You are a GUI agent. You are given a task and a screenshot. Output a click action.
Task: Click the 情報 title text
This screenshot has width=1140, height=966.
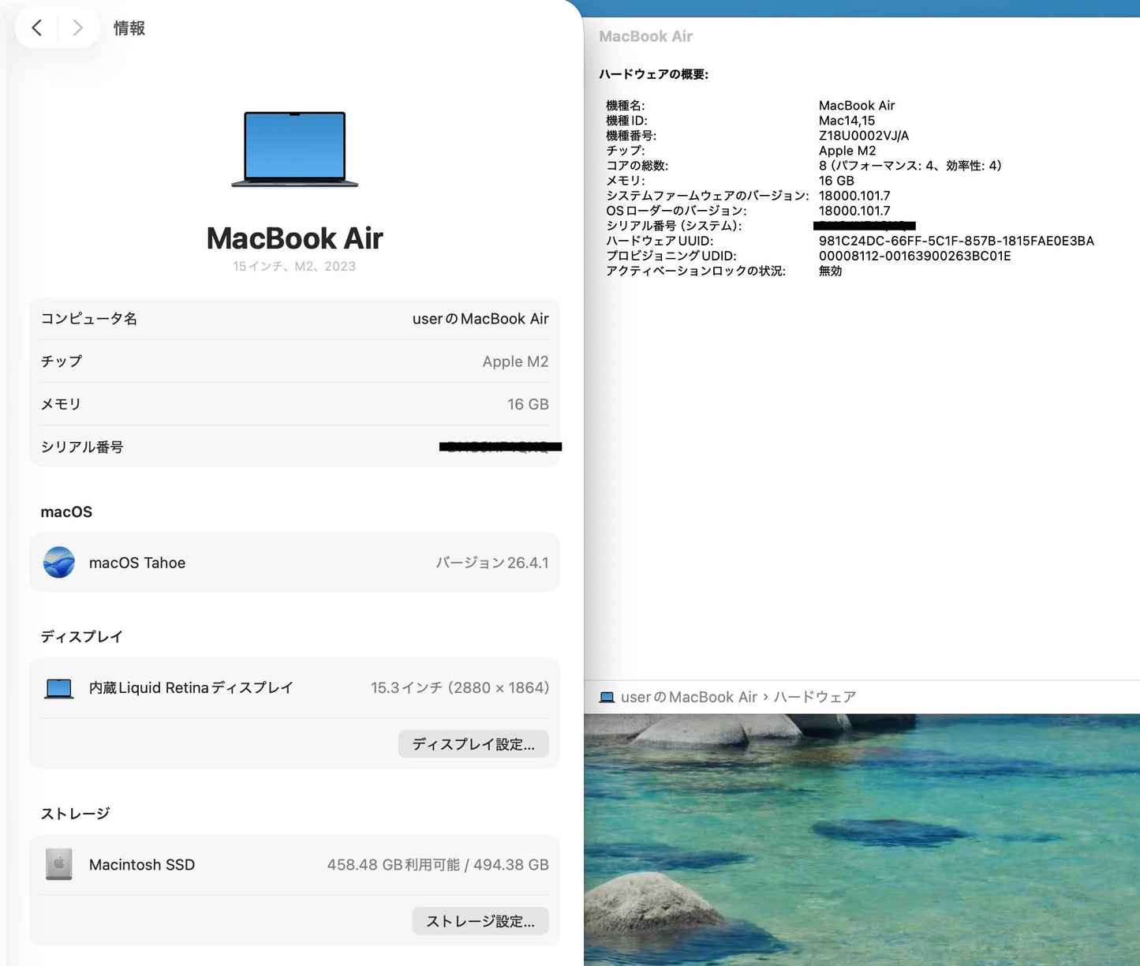click(x=129, y=28)
